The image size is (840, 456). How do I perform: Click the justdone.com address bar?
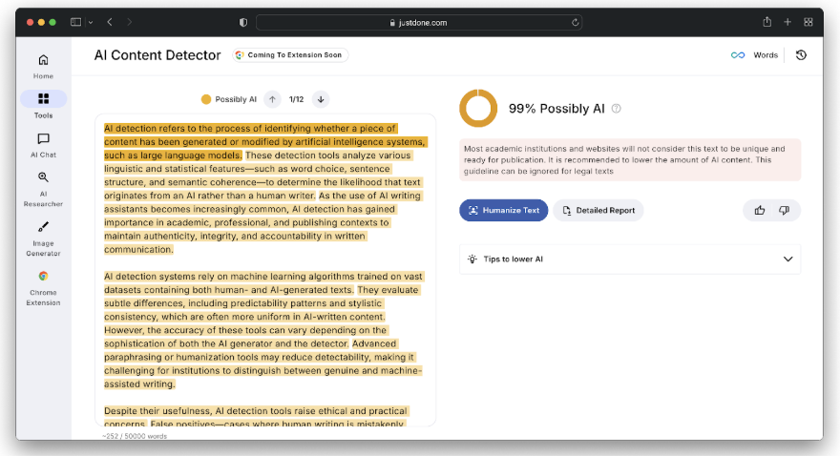click(x=422, y=21)
